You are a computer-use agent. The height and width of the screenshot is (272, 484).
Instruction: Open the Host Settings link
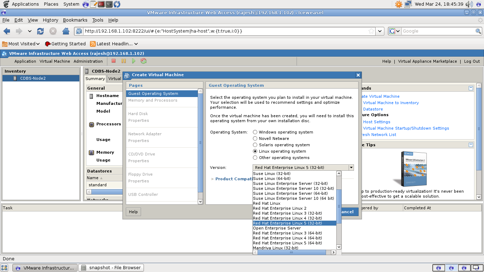coord(376,121)
